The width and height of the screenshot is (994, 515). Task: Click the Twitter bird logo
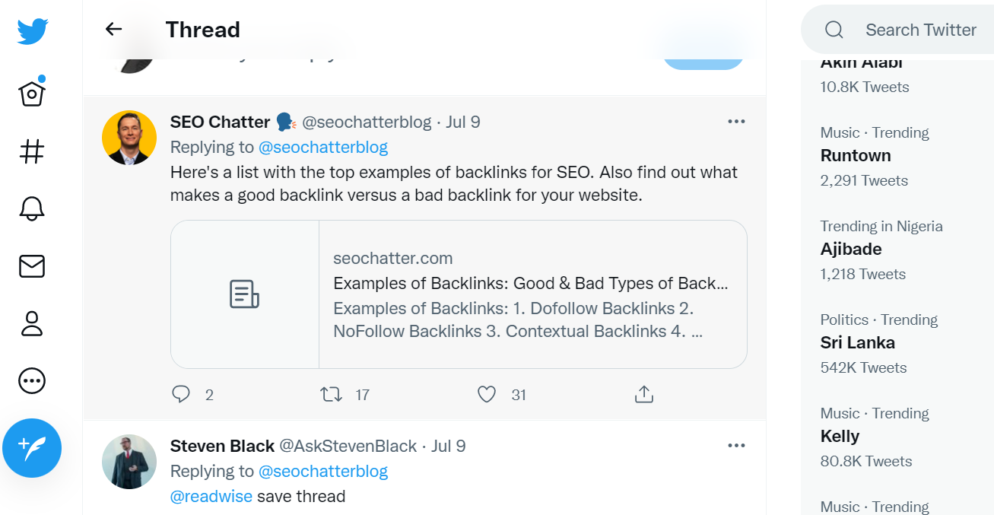[x=33, y=31]
